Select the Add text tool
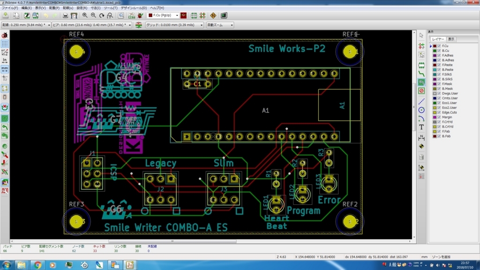This screenshot has width=480, height=270. click(421, 127)
